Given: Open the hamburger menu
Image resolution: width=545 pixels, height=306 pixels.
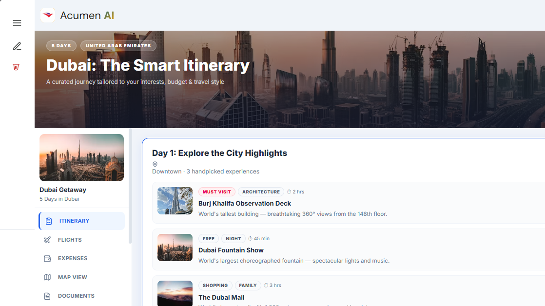Looking at the screenshot, I should pos(17,23).
